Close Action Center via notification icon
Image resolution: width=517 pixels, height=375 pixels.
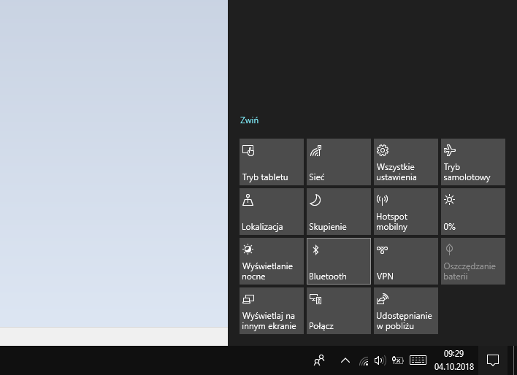493,360
